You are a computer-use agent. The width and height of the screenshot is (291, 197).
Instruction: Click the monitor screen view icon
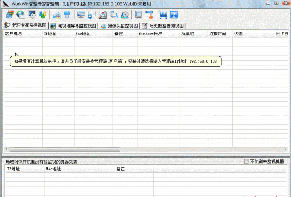[81, 15]
